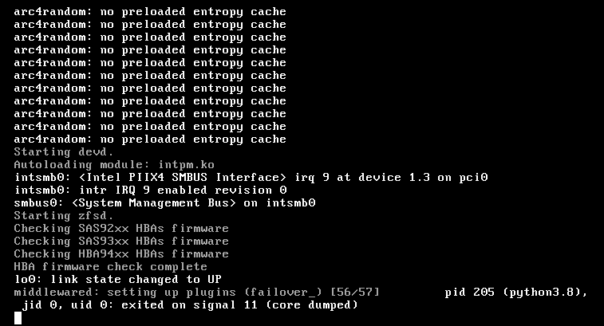The height and width of the screenshot is (326, 604).
Task: Click 'lo0: link state changed to UP' line
Action: click(118, 279)
